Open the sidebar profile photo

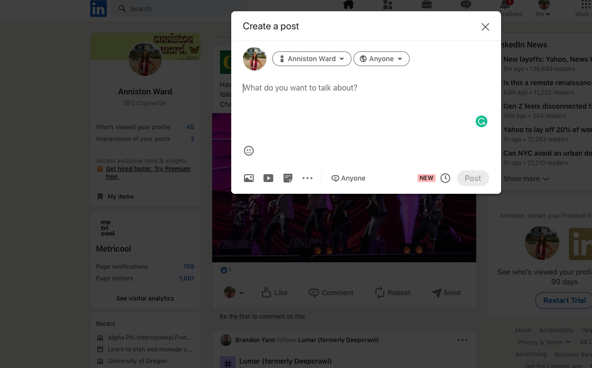pos(145,59)
